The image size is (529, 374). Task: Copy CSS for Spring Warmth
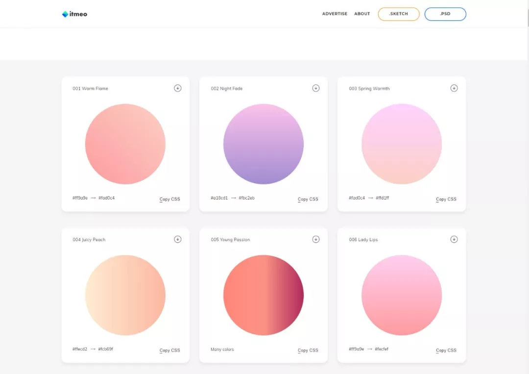pyautogui.click(x=446, y=199)
